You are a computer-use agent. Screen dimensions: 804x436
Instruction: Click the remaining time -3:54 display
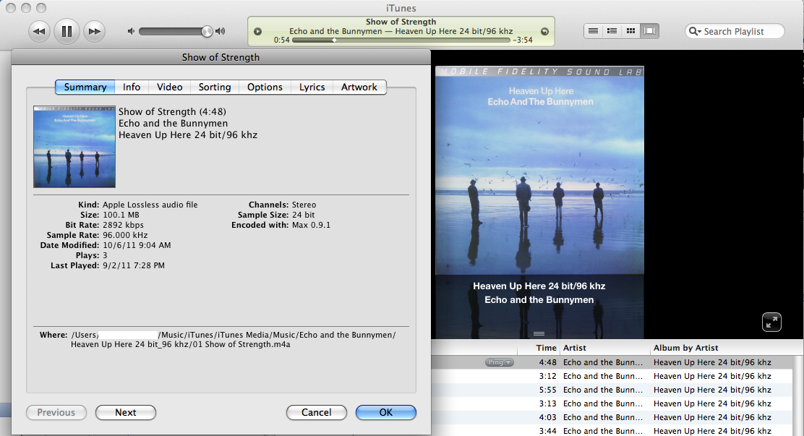pos(523,40)
